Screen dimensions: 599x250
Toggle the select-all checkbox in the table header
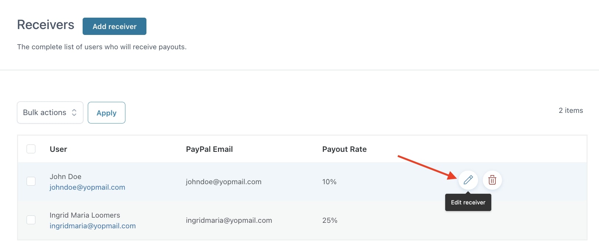(31, 149)
